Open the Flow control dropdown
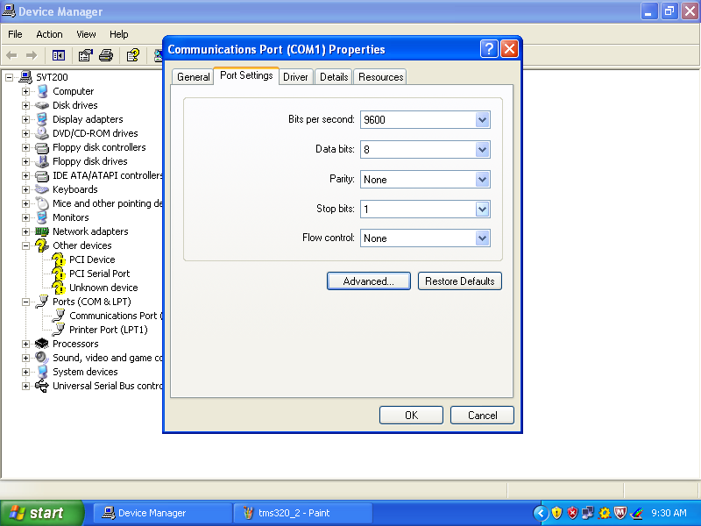This screenshot has width=701, height=526. click(481, 238)
